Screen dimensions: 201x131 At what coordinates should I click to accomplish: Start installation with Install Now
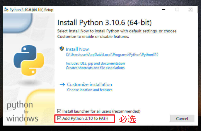77,49
